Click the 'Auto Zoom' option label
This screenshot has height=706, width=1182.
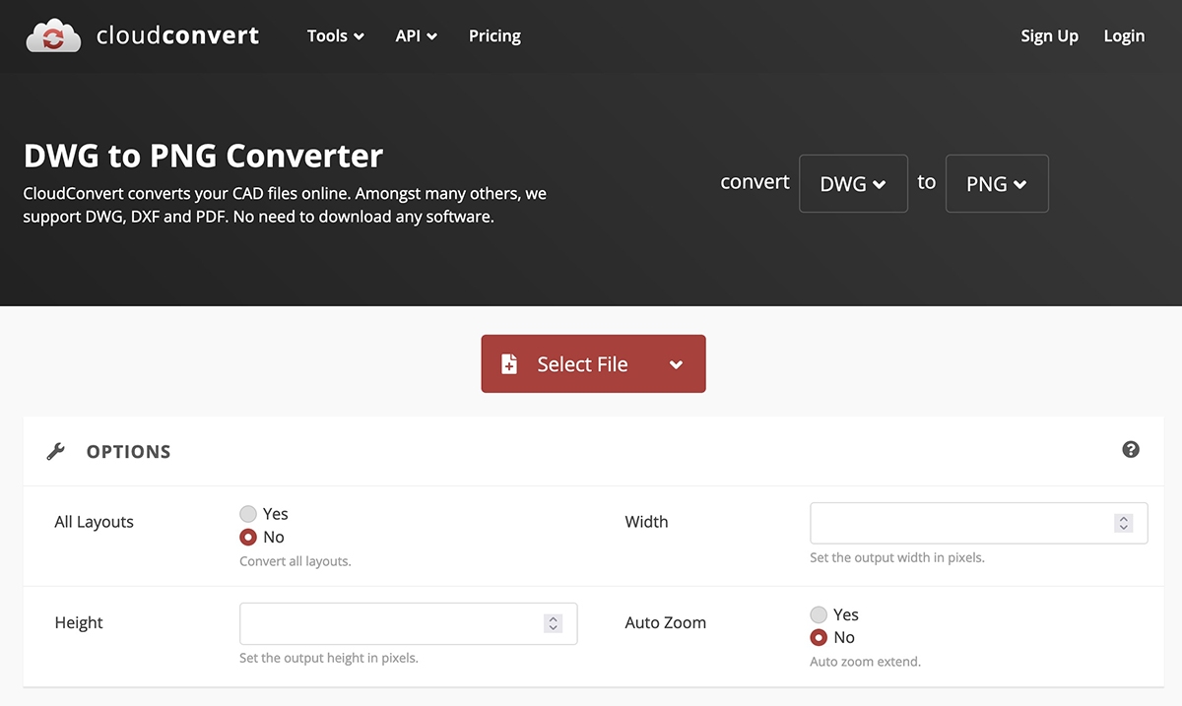pos(665,622)
